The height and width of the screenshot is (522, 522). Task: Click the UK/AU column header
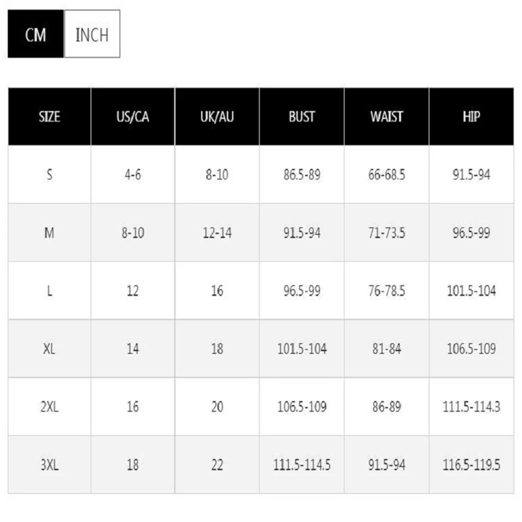(217, 116)
